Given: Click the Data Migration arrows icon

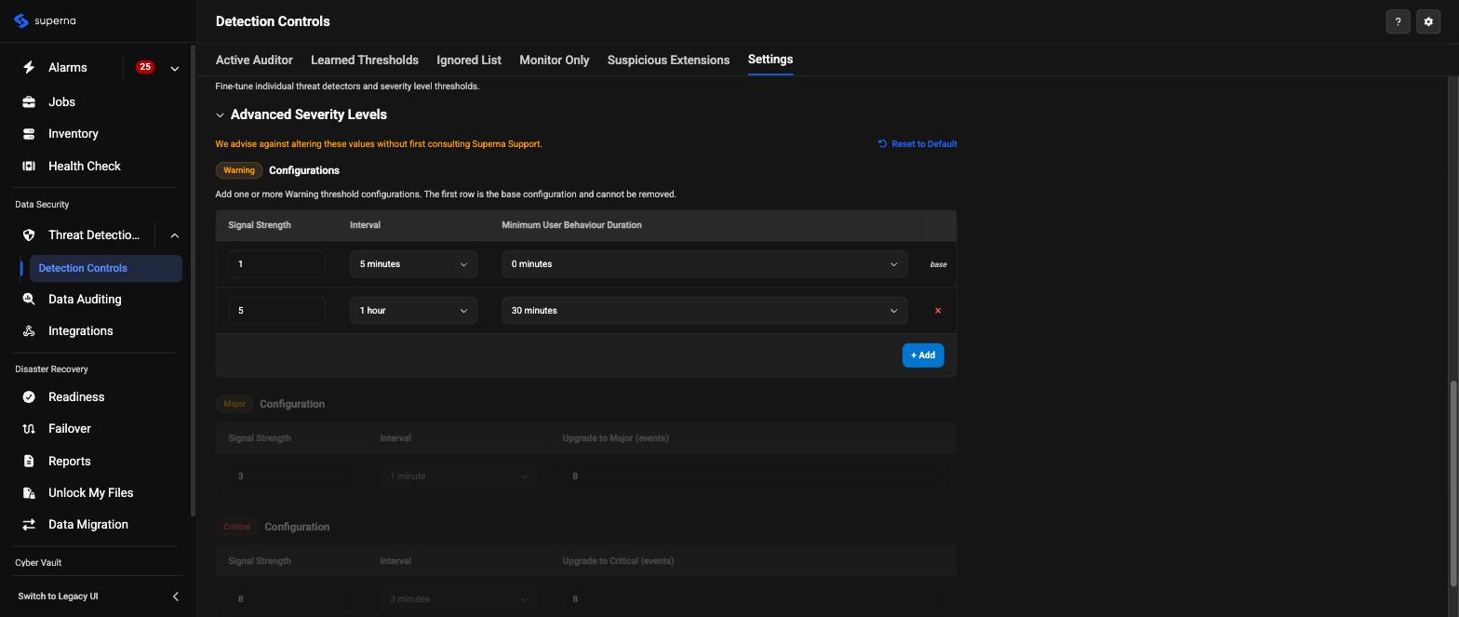Looking at the screenshot, I should pos(29,525).
